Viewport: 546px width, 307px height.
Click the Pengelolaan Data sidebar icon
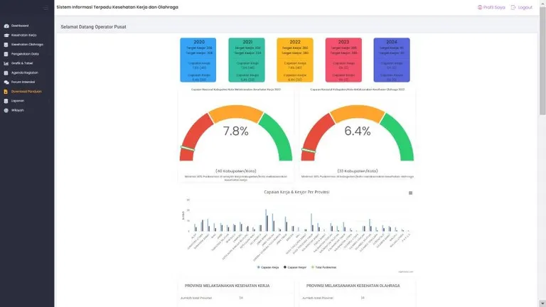(x=6, y=54)
